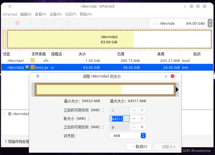Increase the new size (MiB) value
215x155 pixels.
tap(142, 119)
